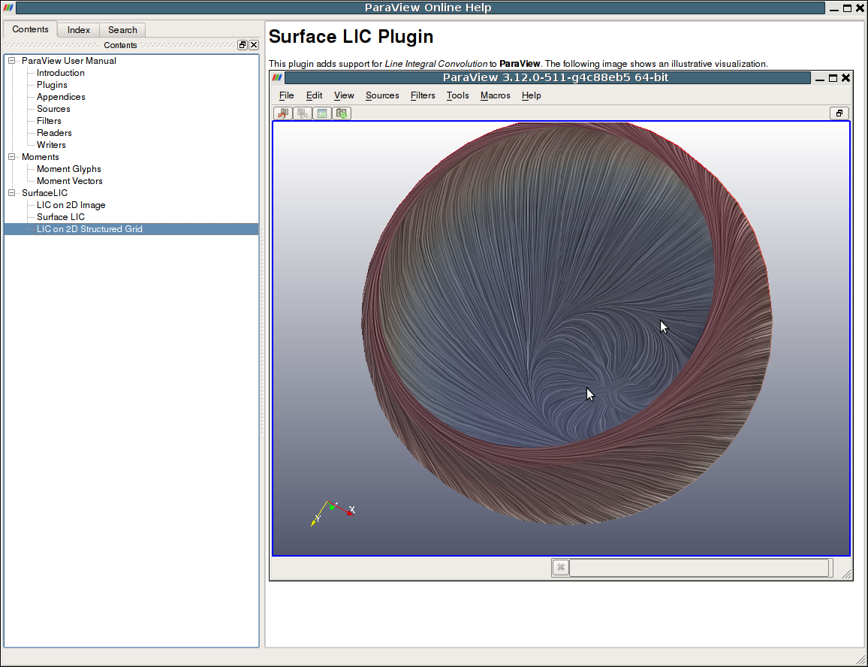Click the float icon at the render view's top-right
The height and width of the screenshot is (667, 868).
pyautogui.click(x=839, y=113)
